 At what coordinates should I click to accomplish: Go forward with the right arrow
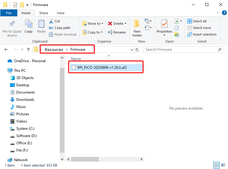point(15,49)
